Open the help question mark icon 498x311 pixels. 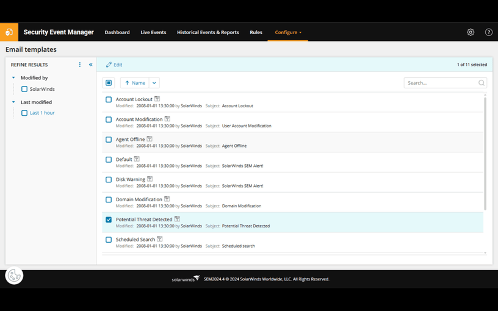488,32
